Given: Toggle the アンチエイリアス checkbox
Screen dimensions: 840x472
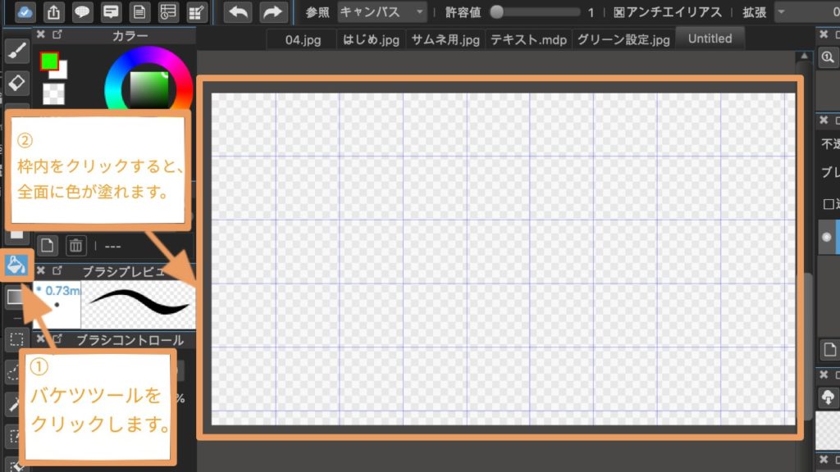Looking at the screenshot, I should 618,12.
